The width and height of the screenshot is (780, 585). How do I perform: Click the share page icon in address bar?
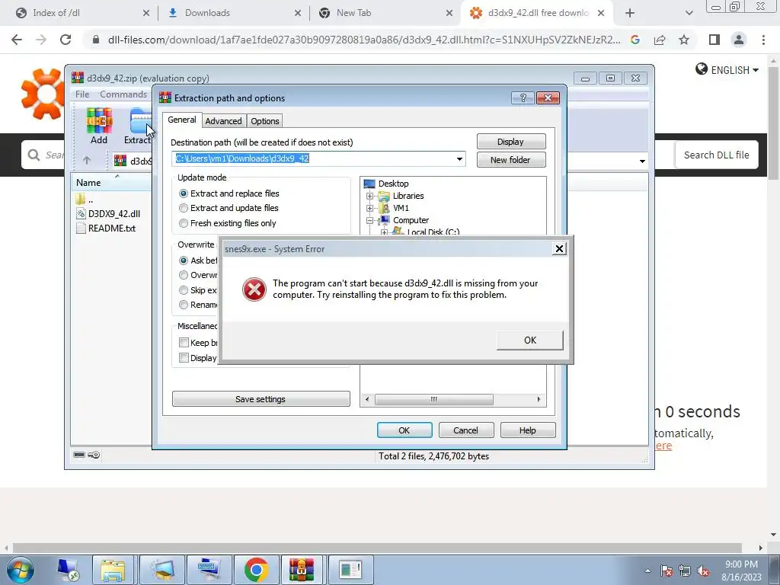click(x=660, y=40)
